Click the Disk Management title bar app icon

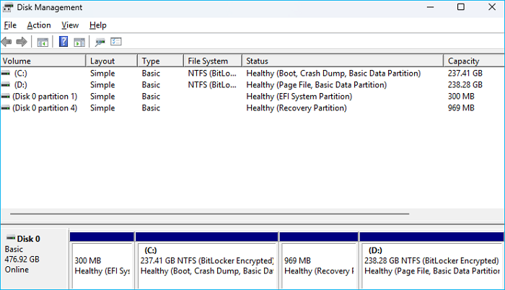(8, 7)
